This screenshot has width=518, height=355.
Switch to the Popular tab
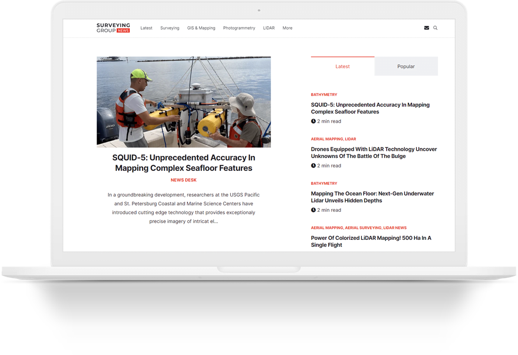pyautogui.click(x=406, y=67)
